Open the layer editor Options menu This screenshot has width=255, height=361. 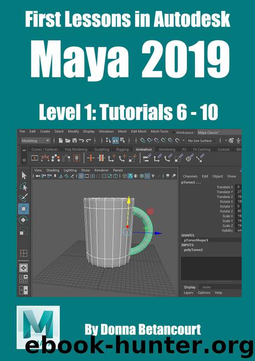click(204, 293)
